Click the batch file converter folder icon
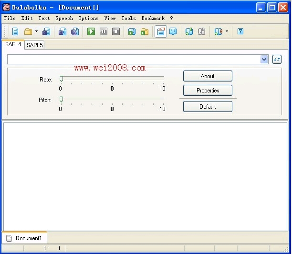This screenshot has height=254, width=292. coord(145,31)
